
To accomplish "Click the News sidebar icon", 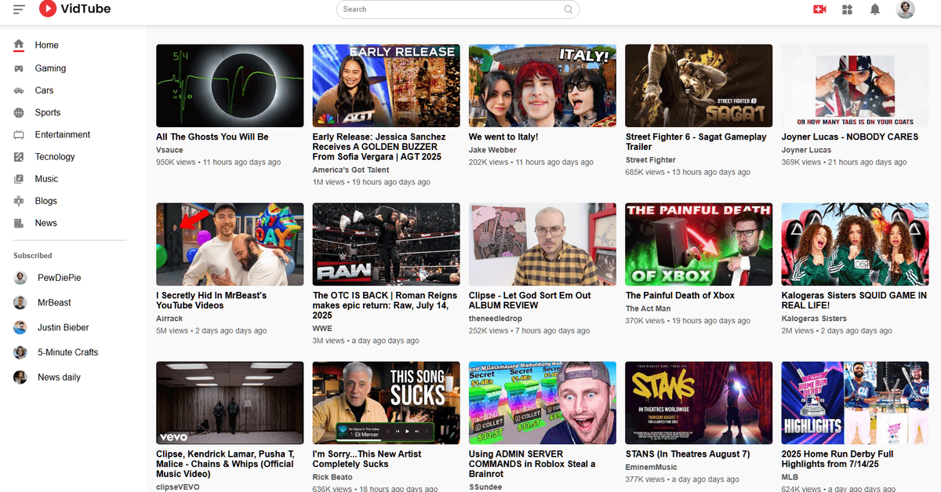I will (19, 223).
